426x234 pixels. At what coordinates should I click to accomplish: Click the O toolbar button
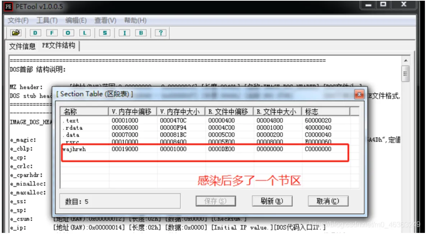(x=68, y=33)
